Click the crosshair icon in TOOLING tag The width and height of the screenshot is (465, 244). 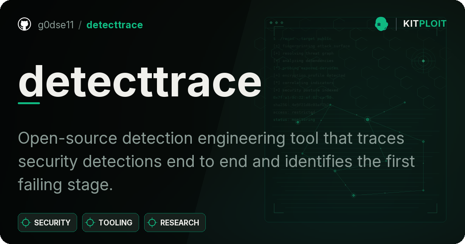pyautogui.click(x=90, y=223)
